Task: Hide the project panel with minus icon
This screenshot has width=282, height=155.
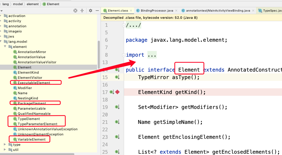Action: [x=97, y=11]
